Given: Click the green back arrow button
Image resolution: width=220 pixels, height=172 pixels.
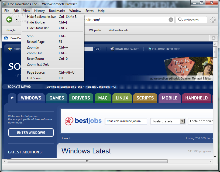Looking at the screenshot, I should pyautogui.click(x=9, y=19).
